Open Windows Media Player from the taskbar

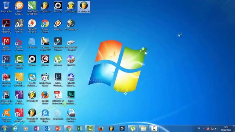[26, 129]
